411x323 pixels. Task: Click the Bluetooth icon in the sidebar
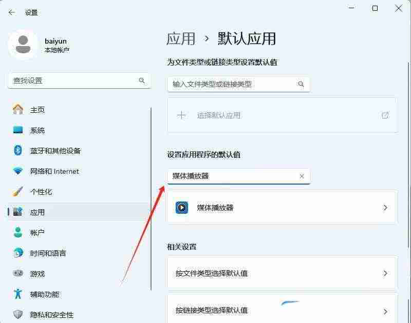18,150
